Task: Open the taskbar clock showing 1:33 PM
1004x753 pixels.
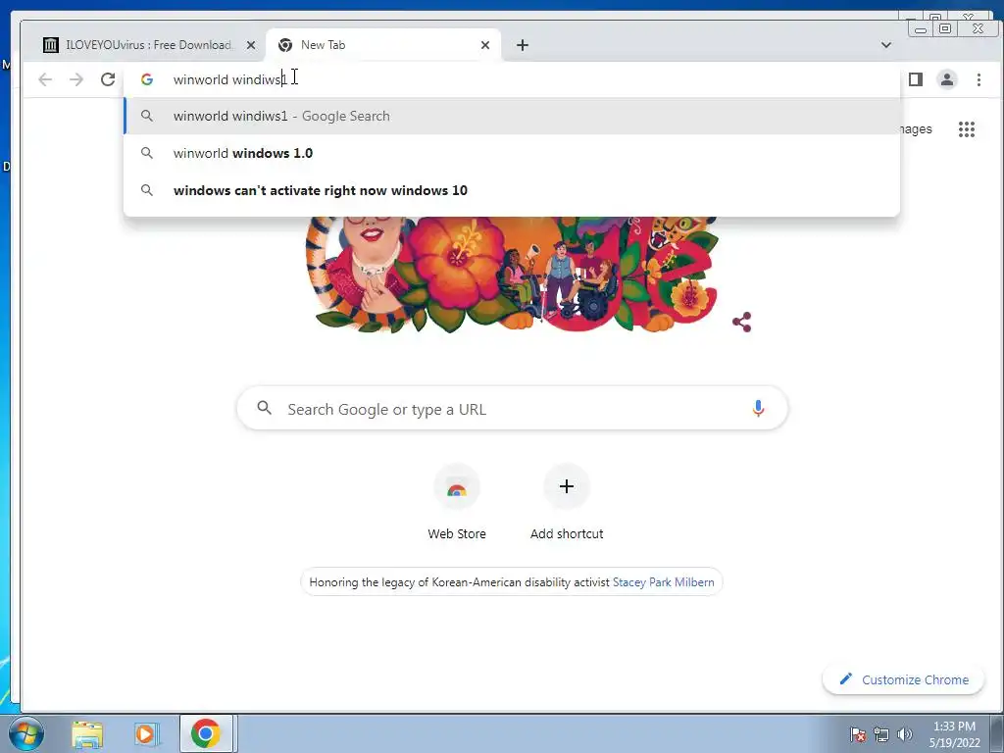Action: [955, 734]
